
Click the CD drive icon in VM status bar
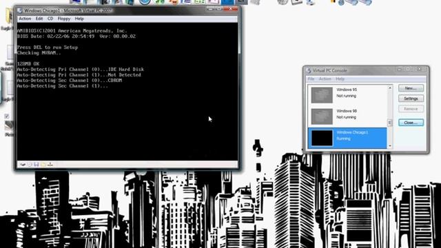tap(30, 164)
